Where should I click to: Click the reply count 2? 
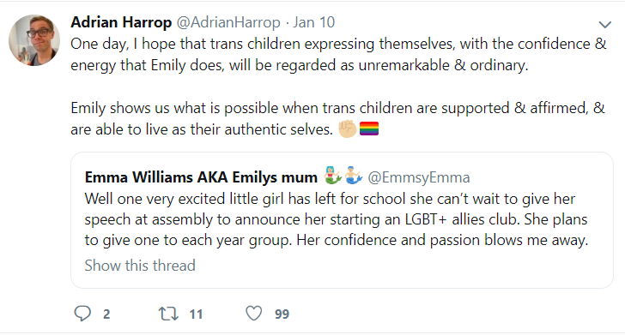click(106, 314)
